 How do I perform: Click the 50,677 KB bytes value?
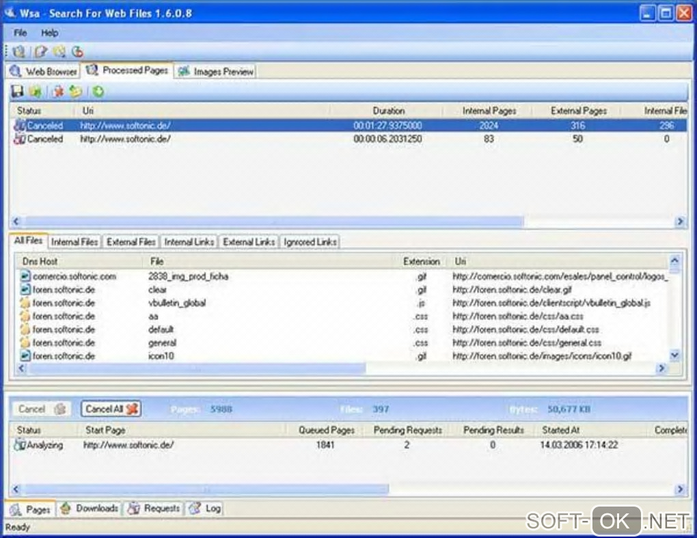coord(569,409)
